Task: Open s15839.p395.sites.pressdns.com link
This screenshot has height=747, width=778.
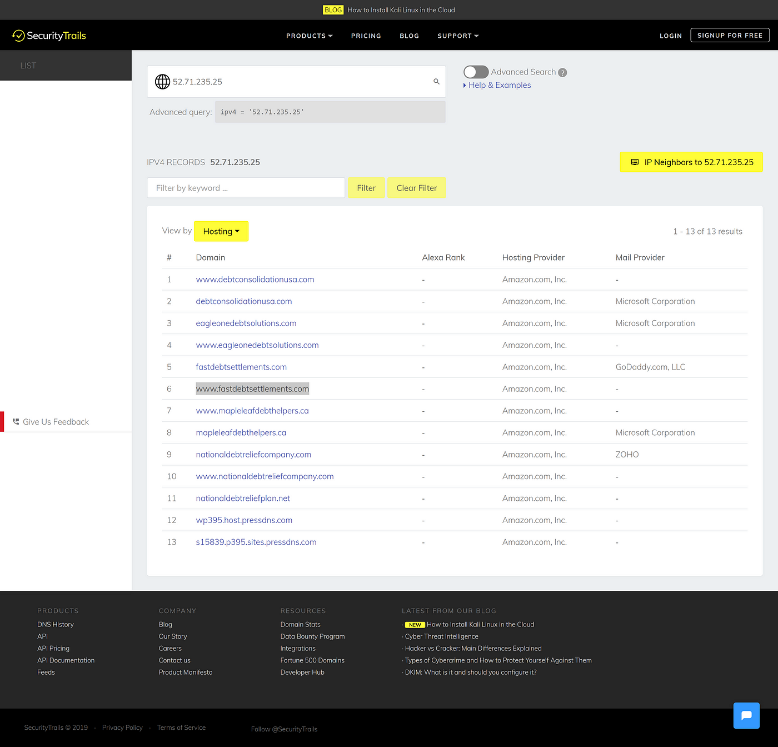Action: pos(256,542)
